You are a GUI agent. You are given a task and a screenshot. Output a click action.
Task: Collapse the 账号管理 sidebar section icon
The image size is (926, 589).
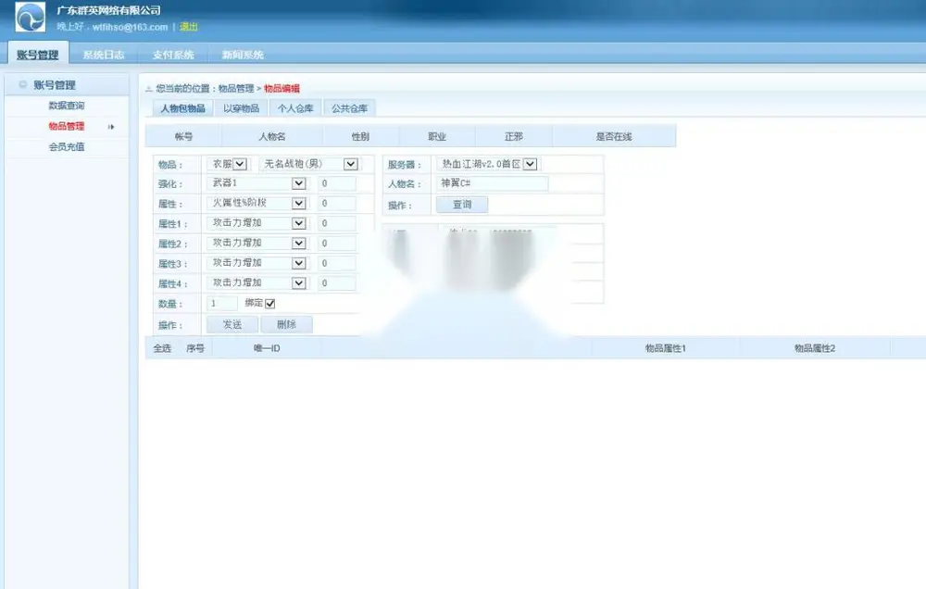click(x=23, y=84)
